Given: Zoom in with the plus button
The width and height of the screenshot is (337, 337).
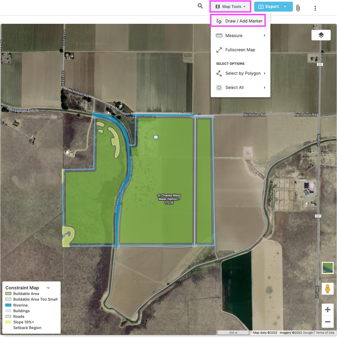Looking at the screenshot, I should click(x=327, y=309).
